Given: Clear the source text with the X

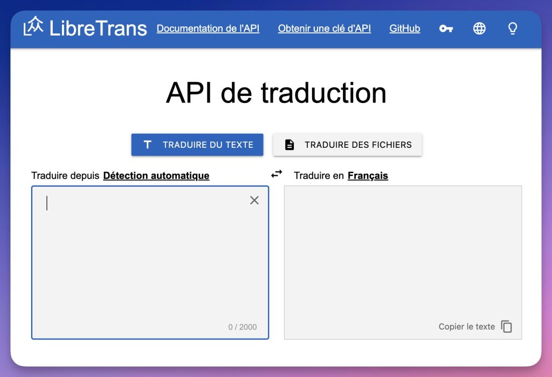Looking at the screenshot, I should tap(254, 200).
